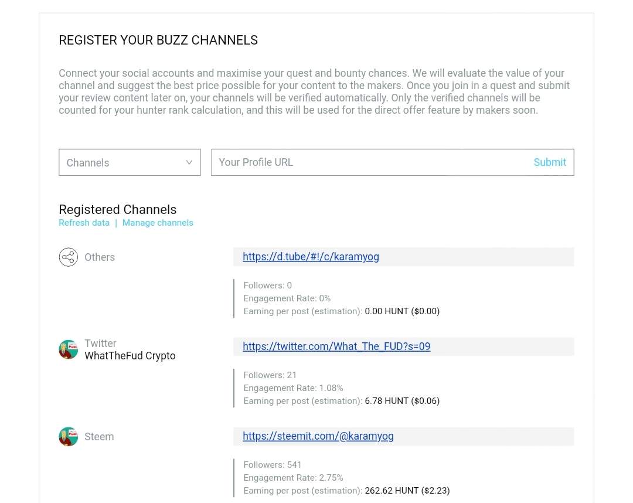Viewport: 633px width, 503px height.
Task: Click the Channels dropdown chevron arrow
Action: 189,162
